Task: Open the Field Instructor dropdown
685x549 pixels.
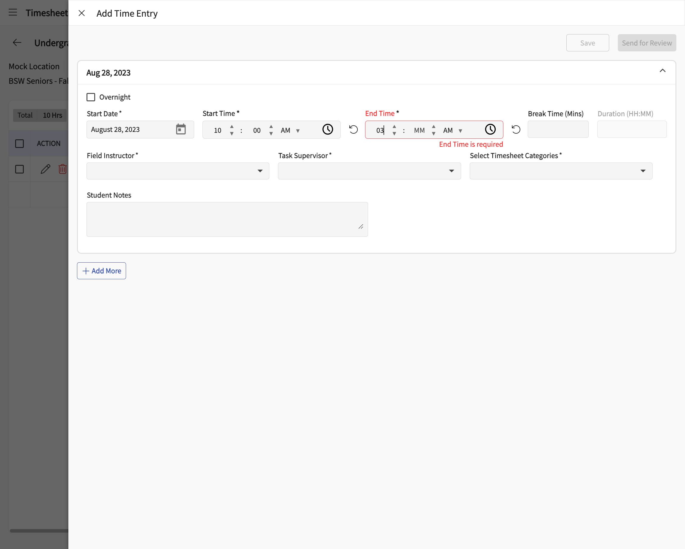Action: point(178,171)
